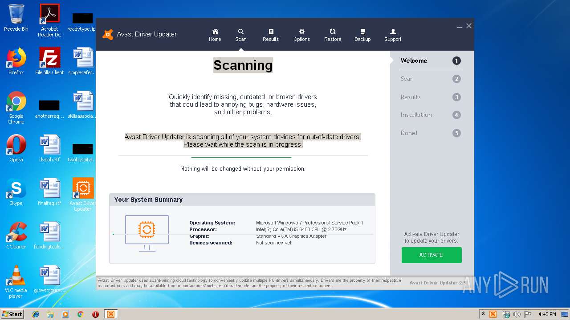Image resolution: width=570 pixels, height=320 pixels.
Task: Open Opera desktop icon
Action: click(16, 148)
